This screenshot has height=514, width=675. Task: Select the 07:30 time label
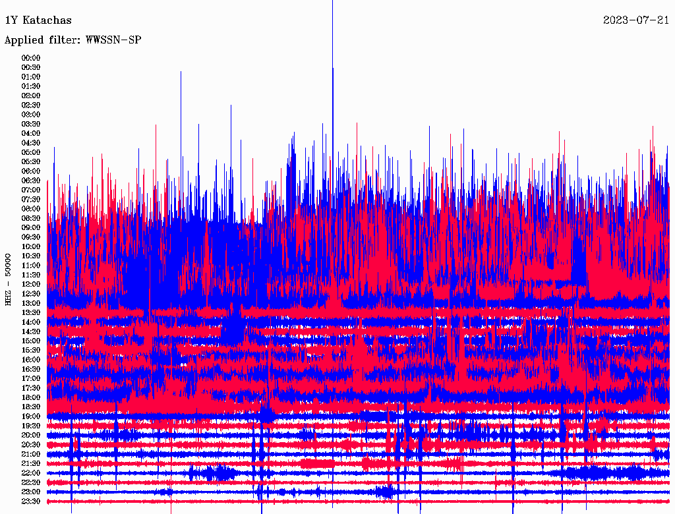(31, 200)
